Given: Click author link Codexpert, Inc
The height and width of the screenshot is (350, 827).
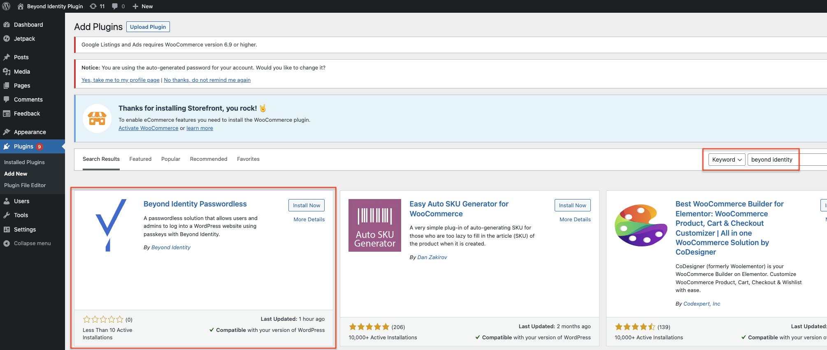Looking at the screenshot, I should coord(702,304).
